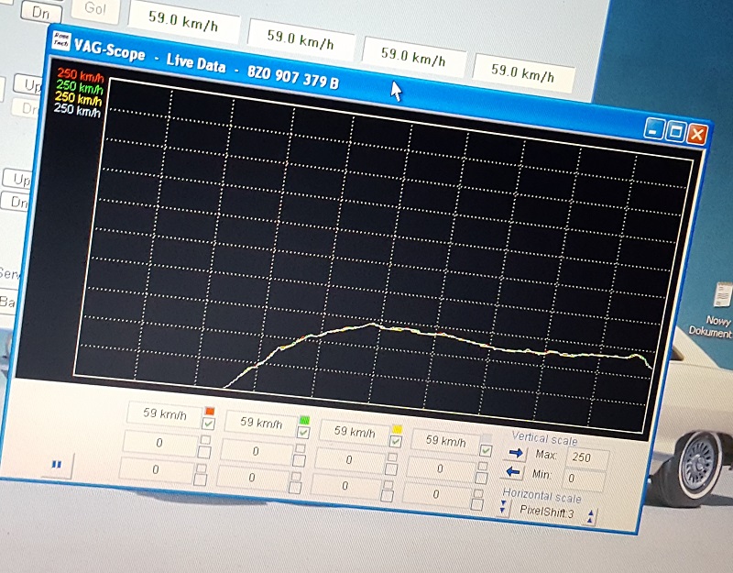This screenshot has height=573, width=733.
Task: Click the top Dn button in background window
Action: (41, 12)
